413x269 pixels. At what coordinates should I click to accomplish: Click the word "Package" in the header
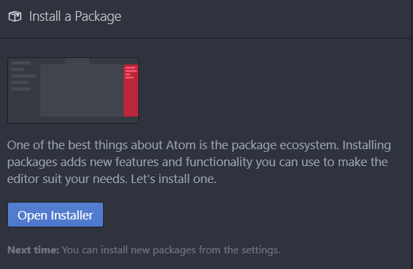(98, 16)
